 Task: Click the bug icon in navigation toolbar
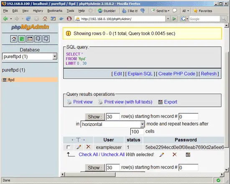[x=61, y=19]
